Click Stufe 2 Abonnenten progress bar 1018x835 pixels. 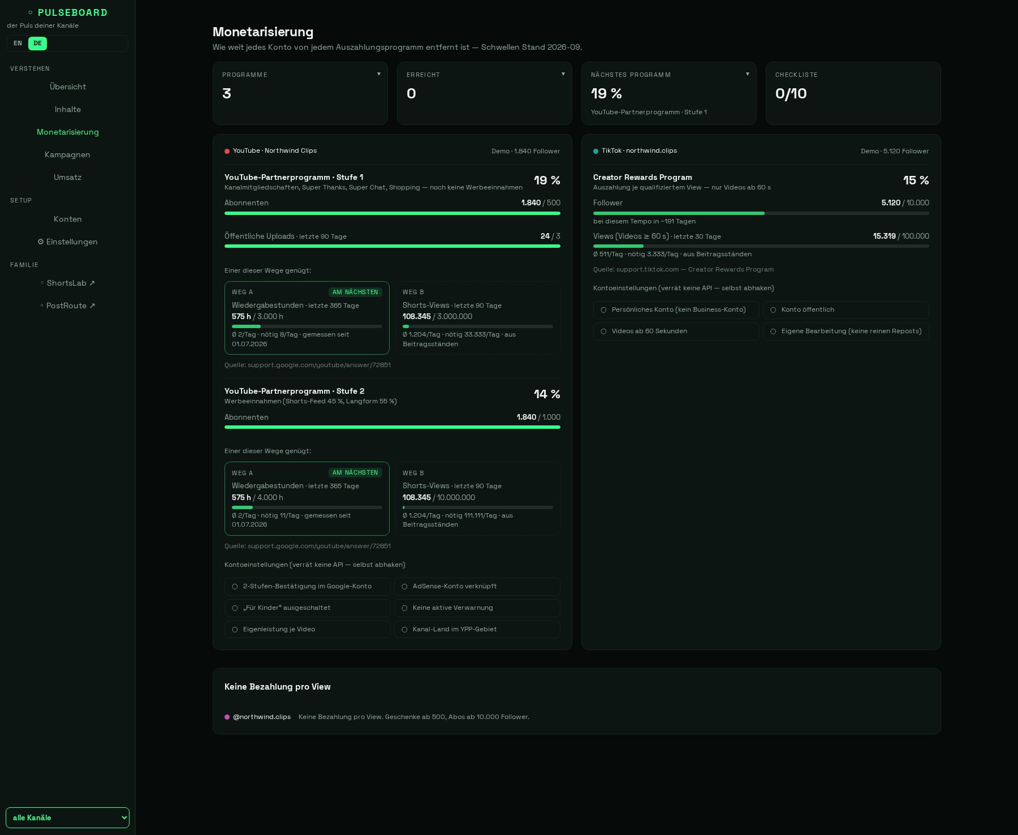392,427
